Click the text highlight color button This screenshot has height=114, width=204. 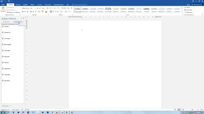[42, 12]
